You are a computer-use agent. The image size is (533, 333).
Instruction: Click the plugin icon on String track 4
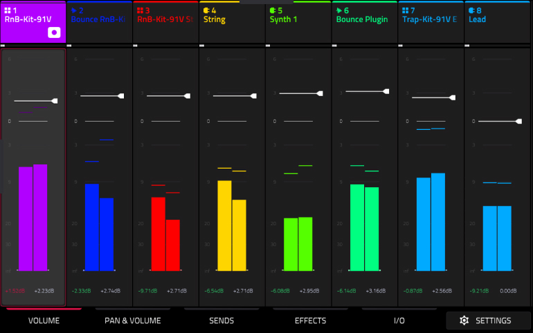coord(206,10)
